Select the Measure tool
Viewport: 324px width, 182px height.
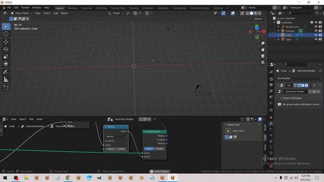(x=6, y=79)
